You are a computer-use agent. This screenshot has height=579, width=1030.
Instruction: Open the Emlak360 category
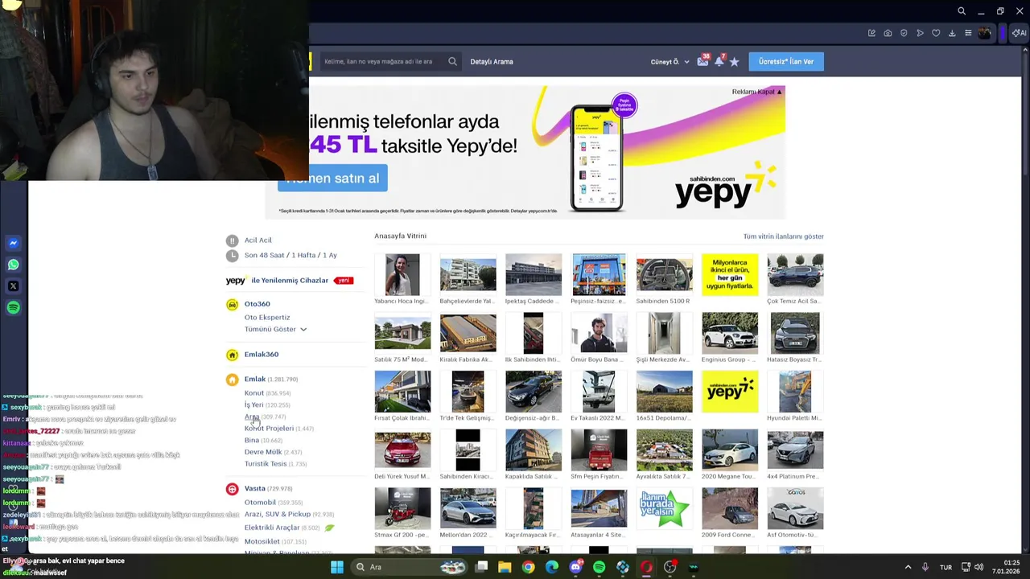(262, 354)
